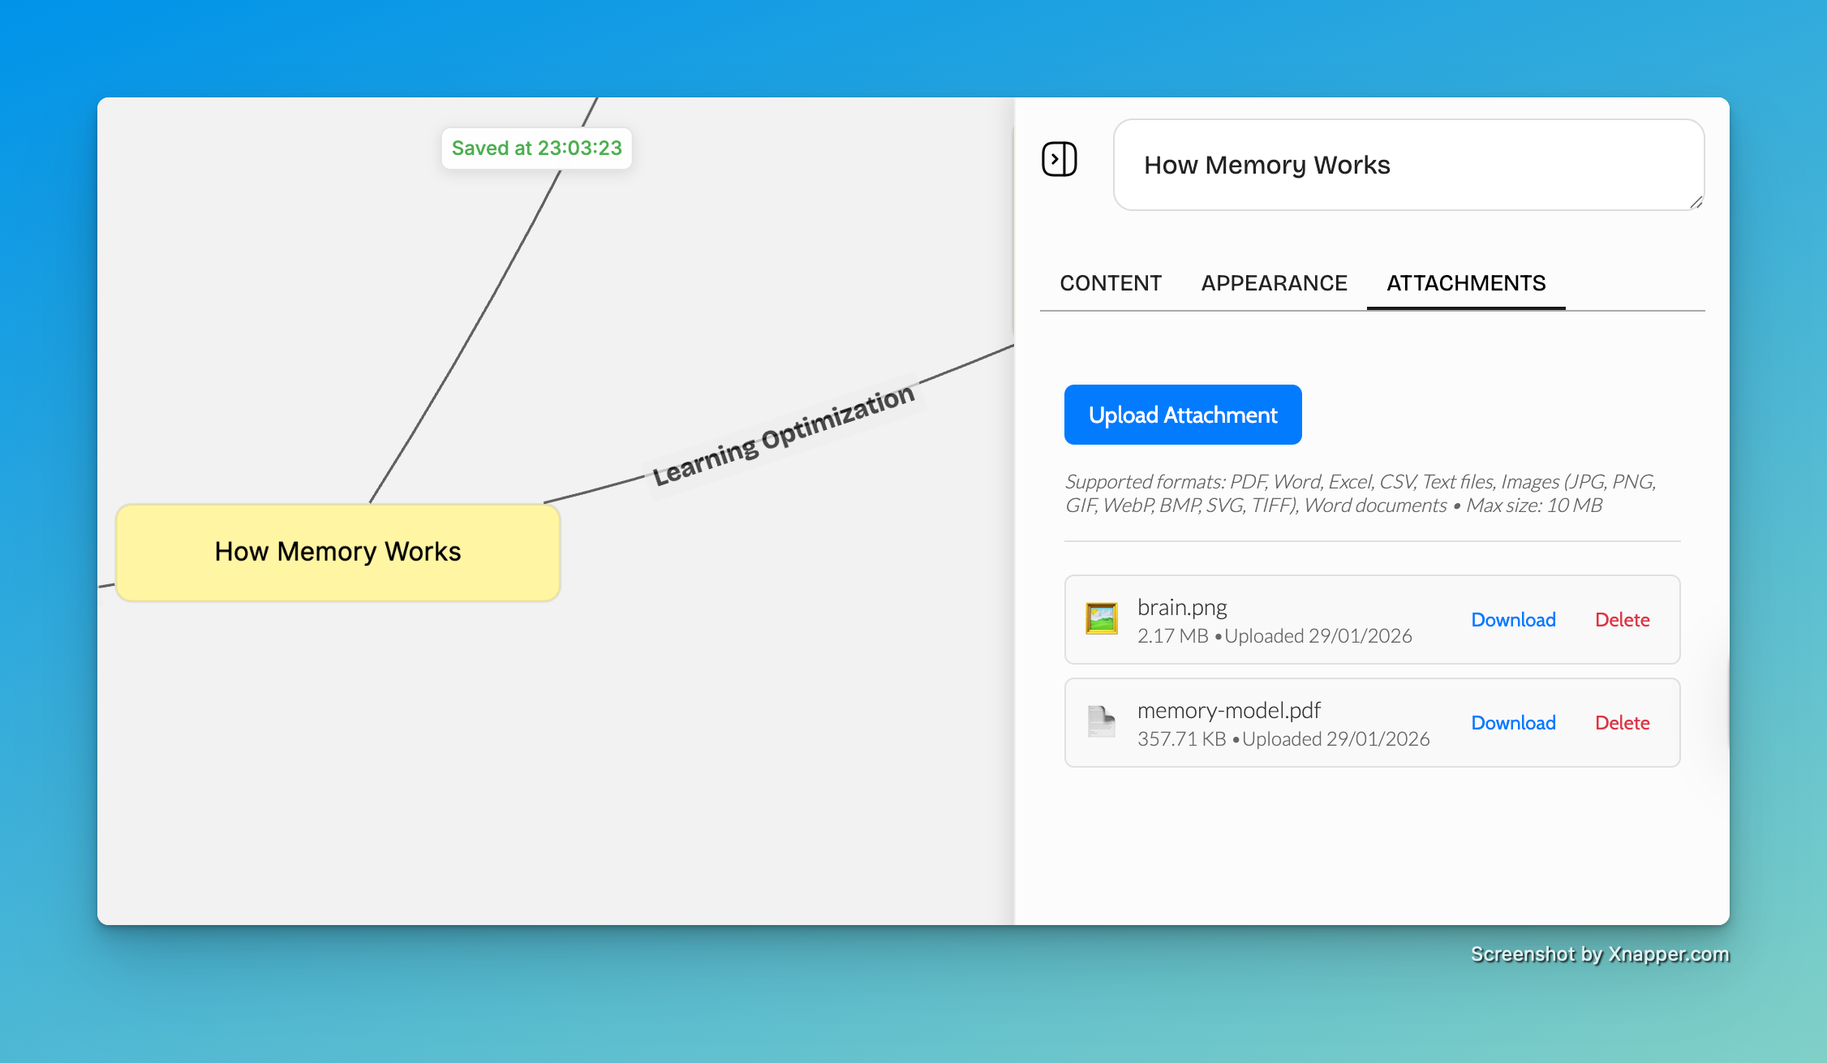The image size is (1827, 1063).
Task: Click the sidebar collapse panel icon
Action: (1060, 160)
